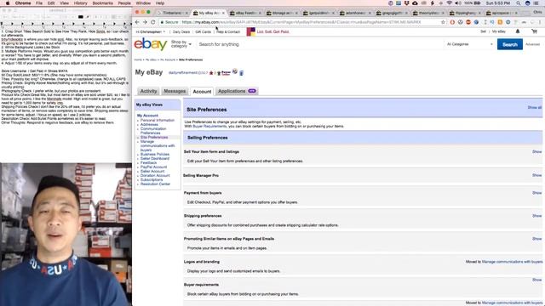Click the Sell link in eBay header
Screen dimensions: 545x306
483,31
